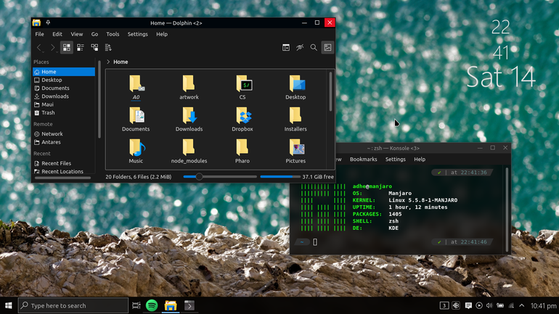Switch Dolphin to Compact view mode
The width and height of the screenshot is (559, 314).
81,47
